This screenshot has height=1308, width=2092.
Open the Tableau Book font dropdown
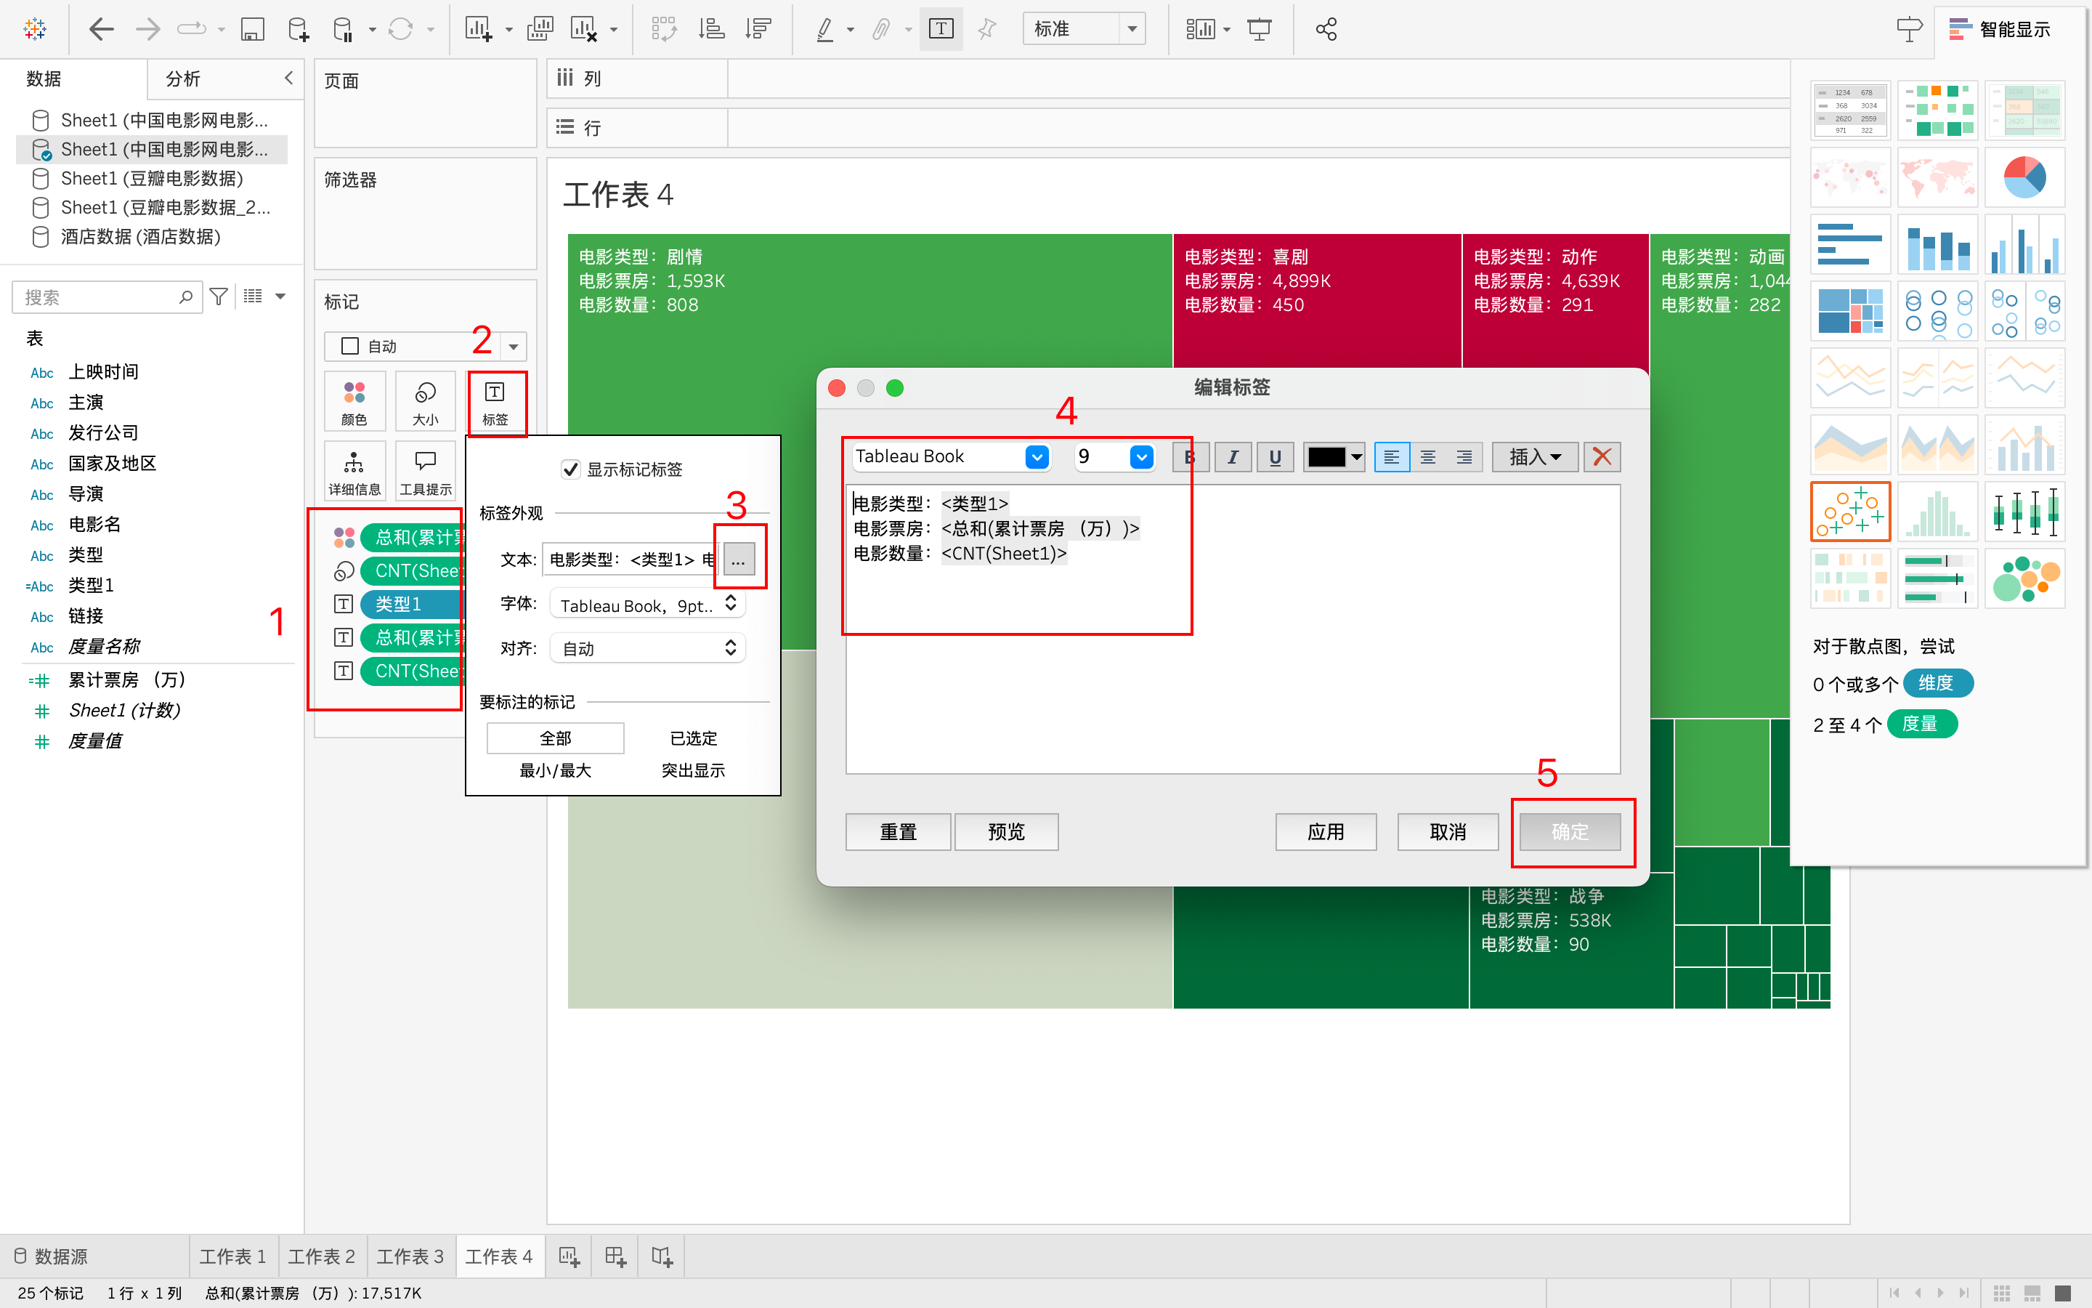[x=1037, y=457]
